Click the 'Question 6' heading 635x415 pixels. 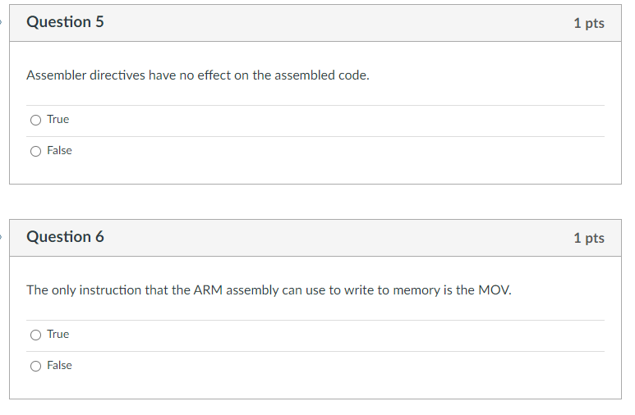click(65, 237)
